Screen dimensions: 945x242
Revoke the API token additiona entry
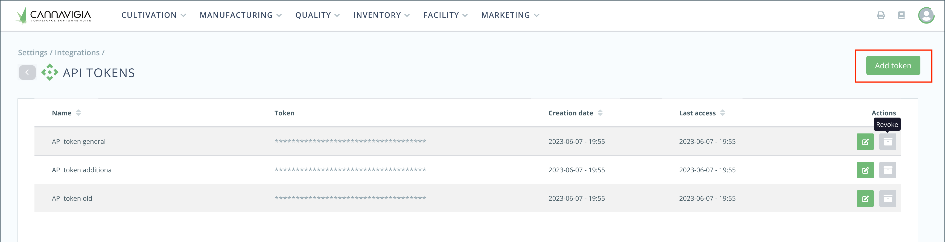[x=887, y=170]
